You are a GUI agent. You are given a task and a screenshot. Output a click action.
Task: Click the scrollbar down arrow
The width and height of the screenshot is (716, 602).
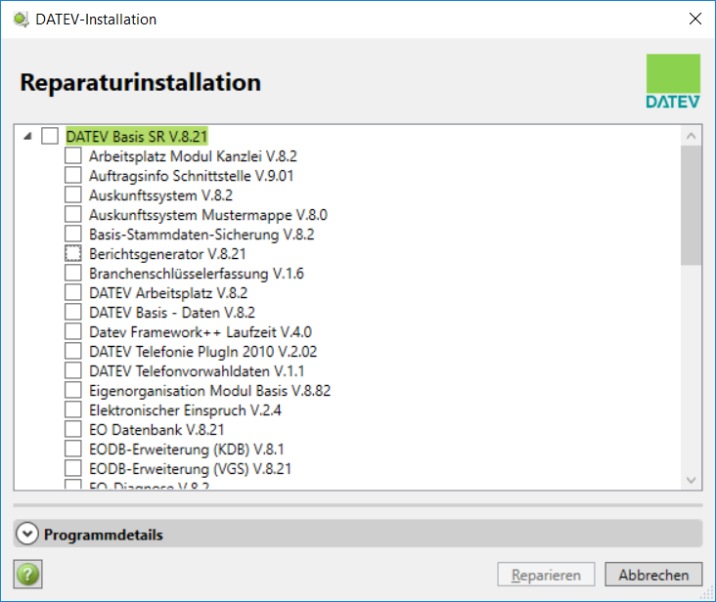691,480
